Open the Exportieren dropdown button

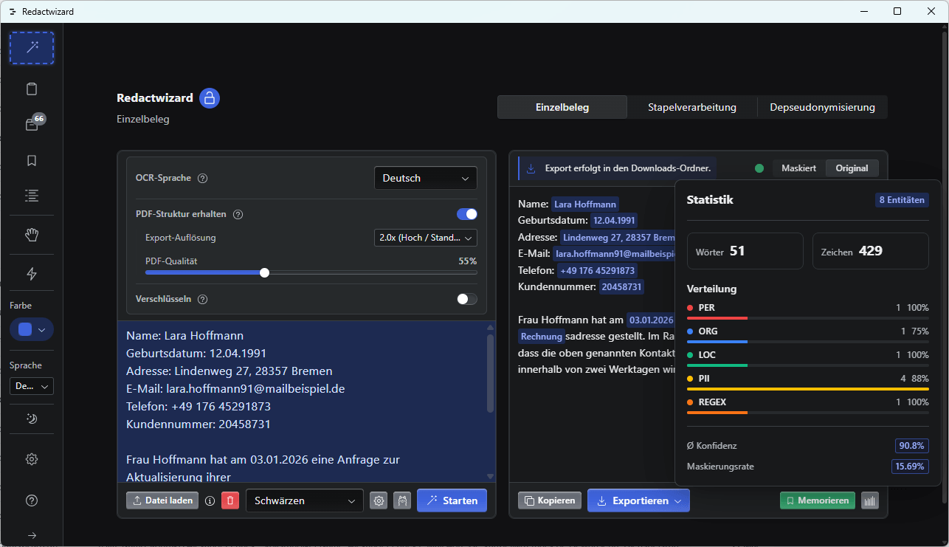(638, 500)
